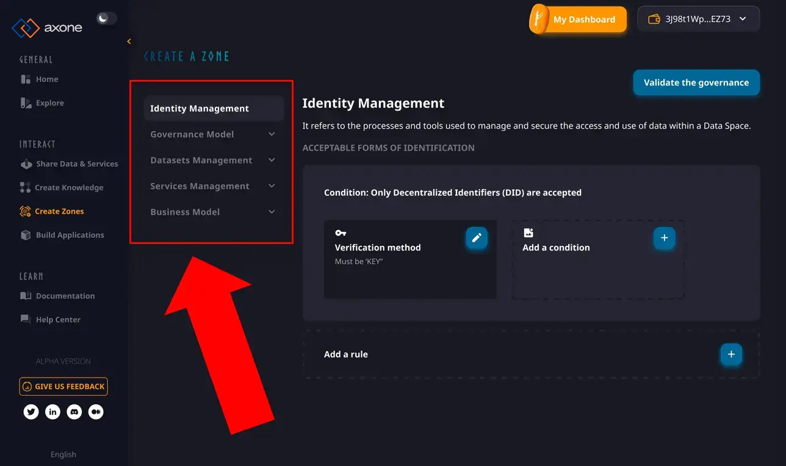Click the Twitter social icon
Image resolution: width=786 pixels, height=466 pixels.
31,412
